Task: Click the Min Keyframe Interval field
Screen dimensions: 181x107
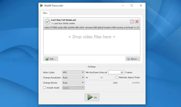Action: (x=116, y=72)
